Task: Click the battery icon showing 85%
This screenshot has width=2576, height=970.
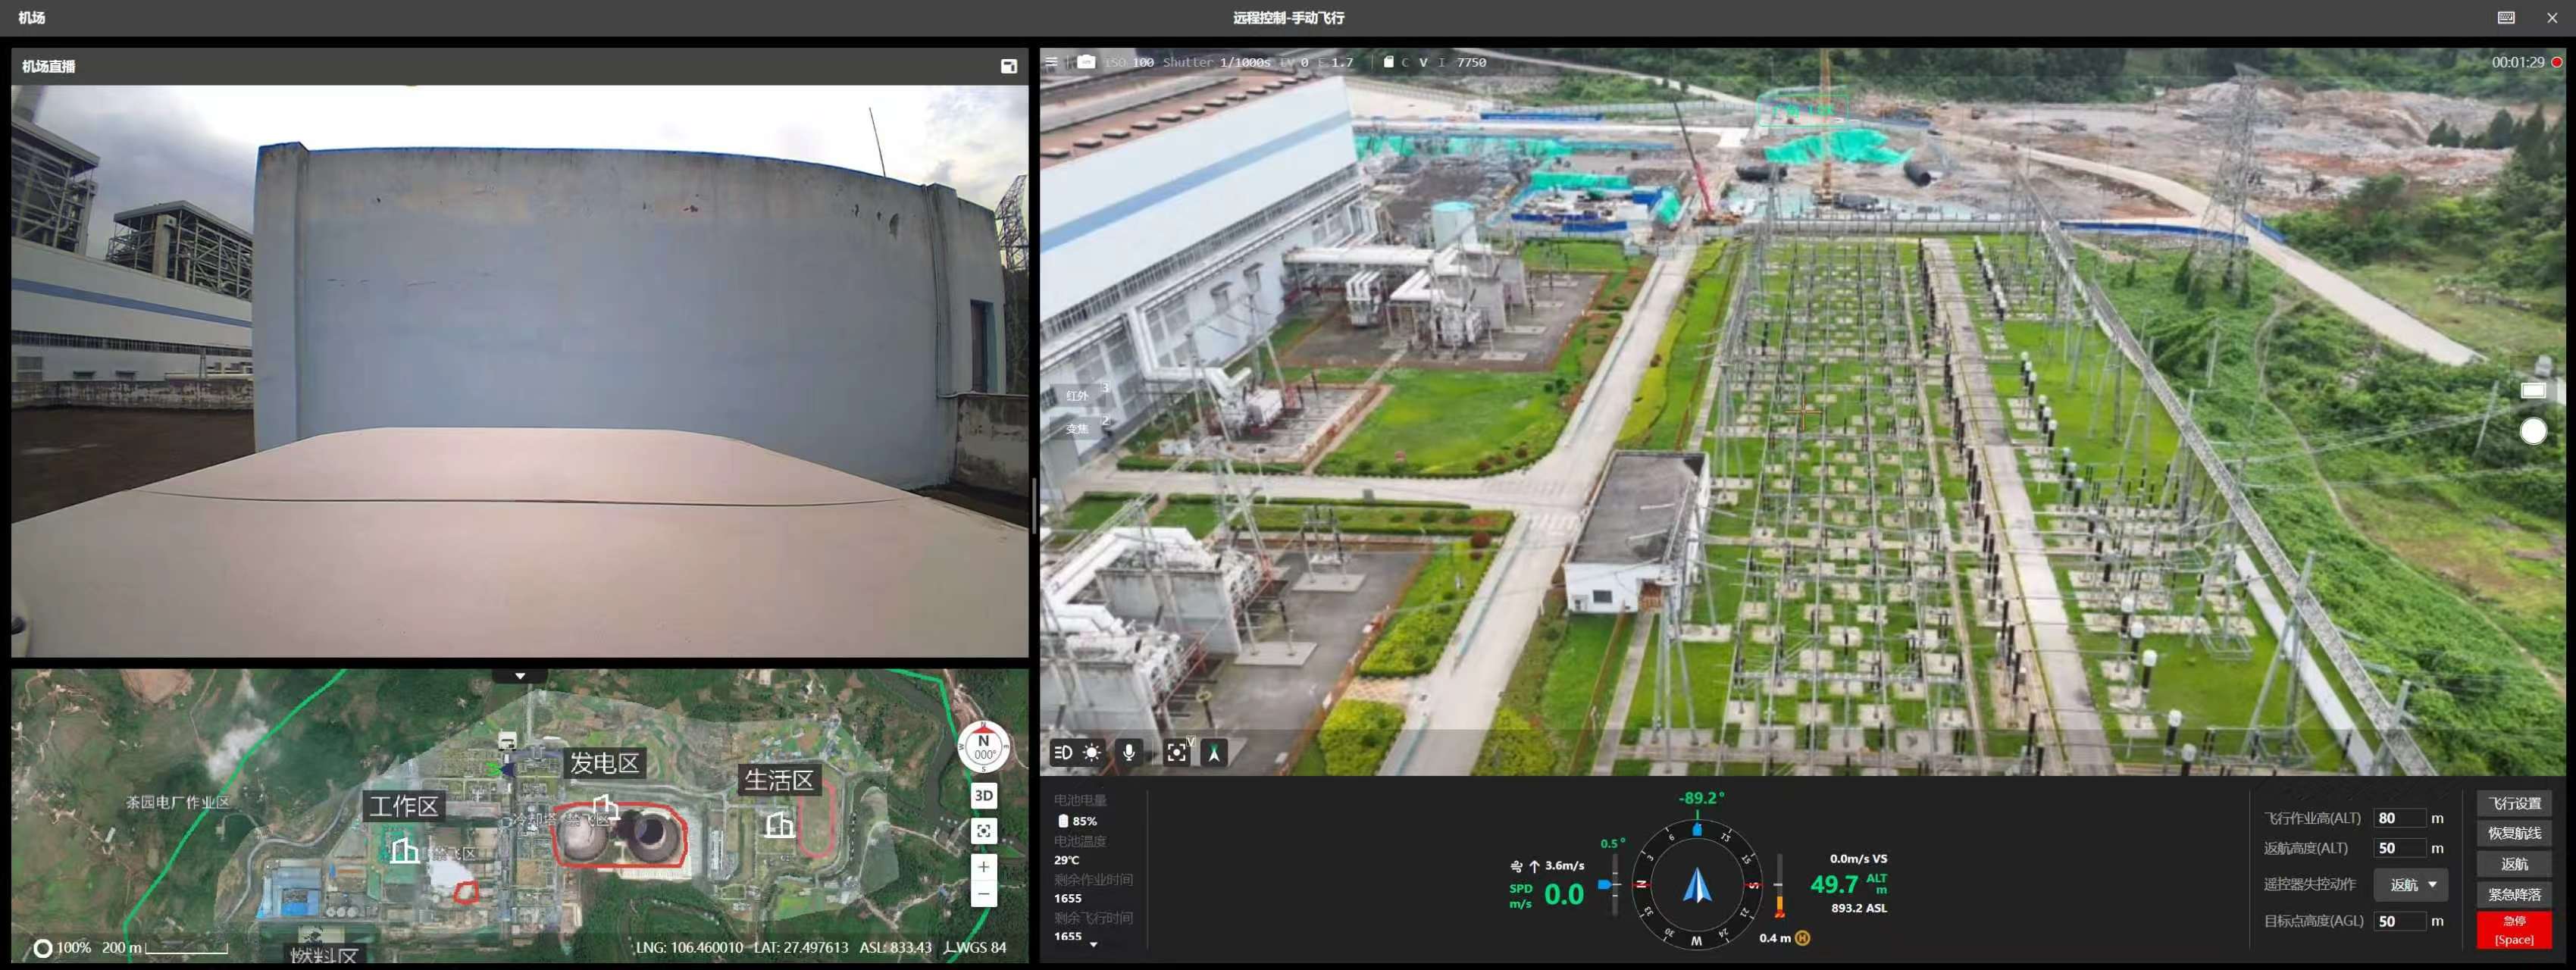Action: tap(1063, 821)
